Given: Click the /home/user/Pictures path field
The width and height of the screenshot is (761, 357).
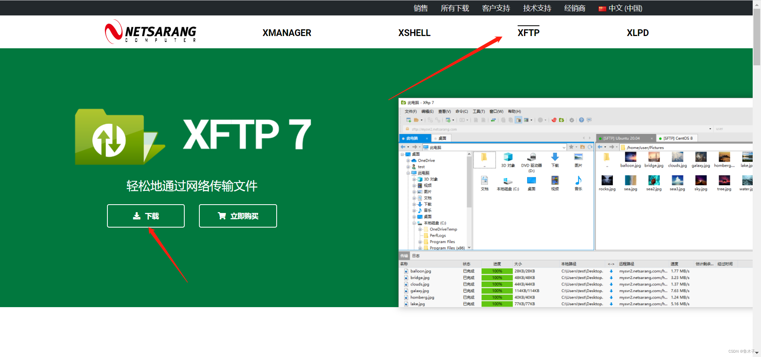Looking at the screenshot, I should point(686,147).
